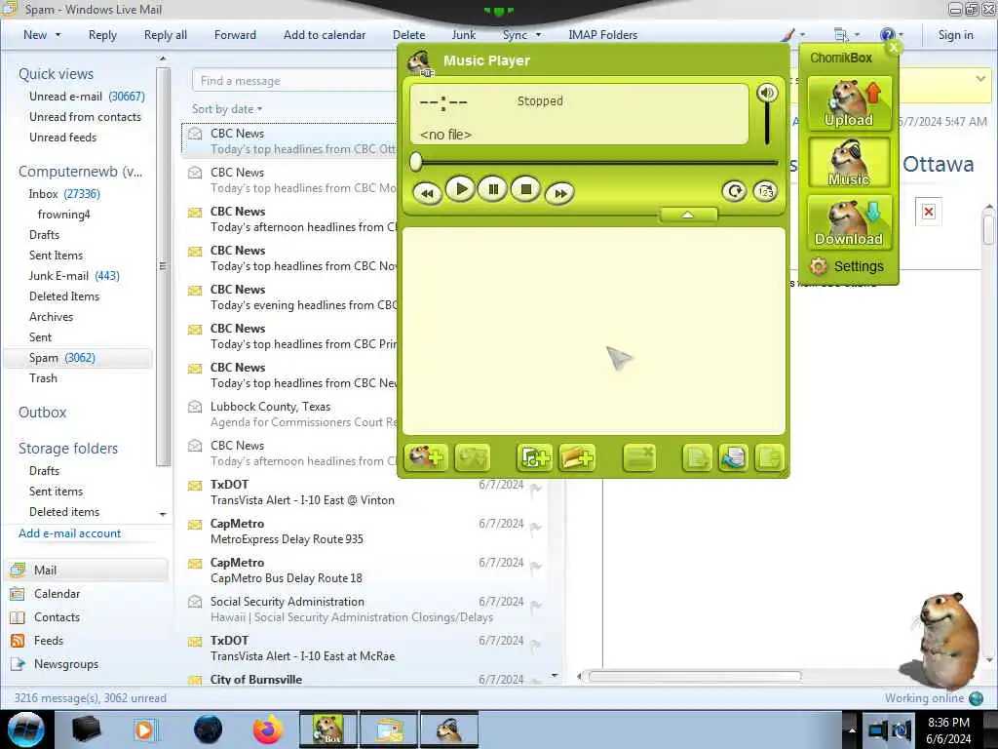This screenshot has height=749, width=998.
Task: Switch to Mail view
Action: click(87, 570)
